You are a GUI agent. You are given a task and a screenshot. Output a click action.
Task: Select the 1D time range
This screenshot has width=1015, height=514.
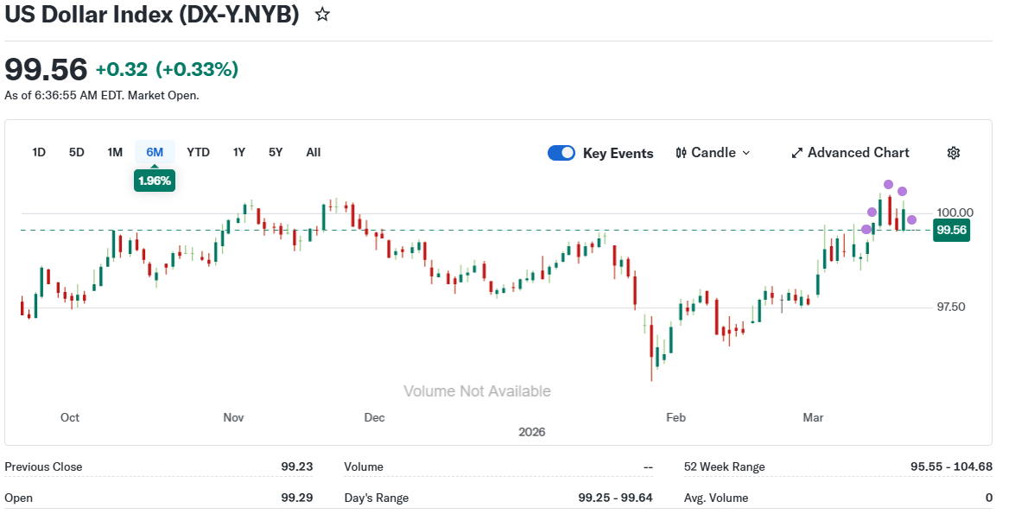point(39,152)
